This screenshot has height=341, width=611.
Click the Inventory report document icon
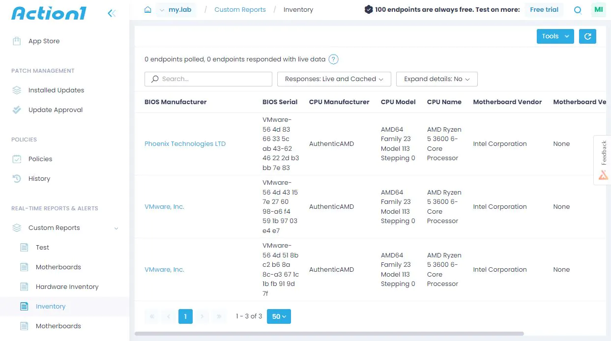(x=24, y=306)
